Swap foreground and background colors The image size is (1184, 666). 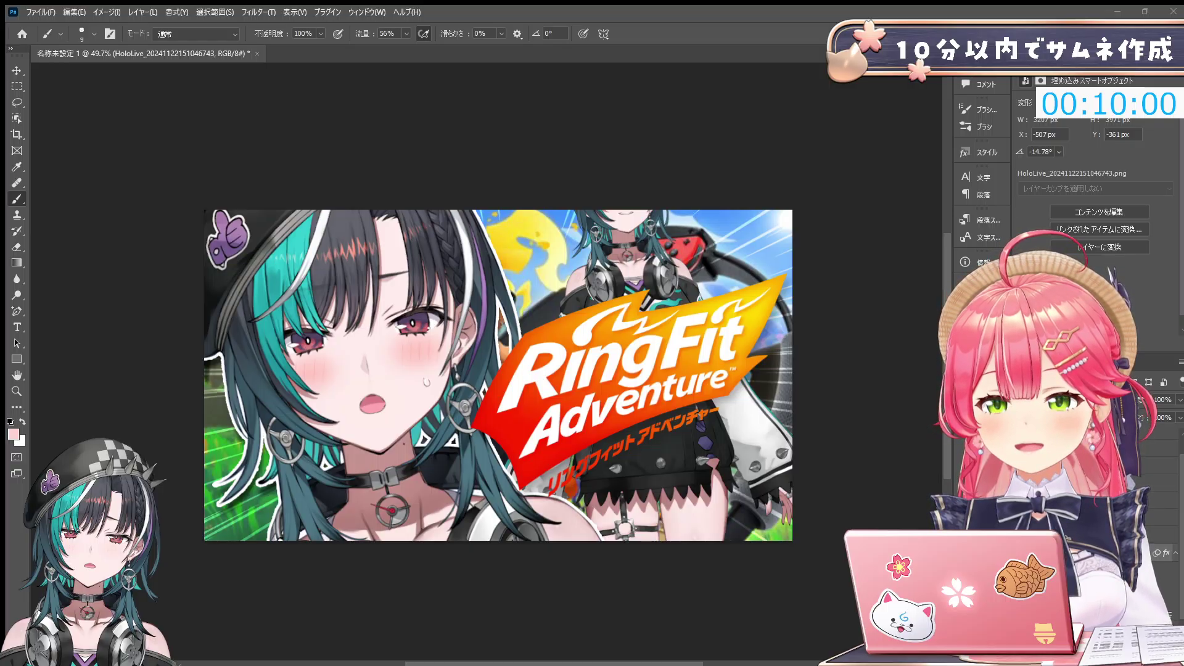pyautogui.click(x=23, y=422)
